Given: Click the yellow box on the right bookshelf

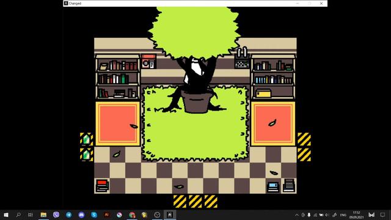Looking at the screenshot, I should (263, 94).
